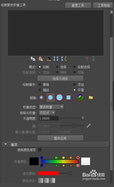The height and width of the screenshot is (187, 114).
Task: Click the red 选定颜色 swatch
Action: coord(48,173)
